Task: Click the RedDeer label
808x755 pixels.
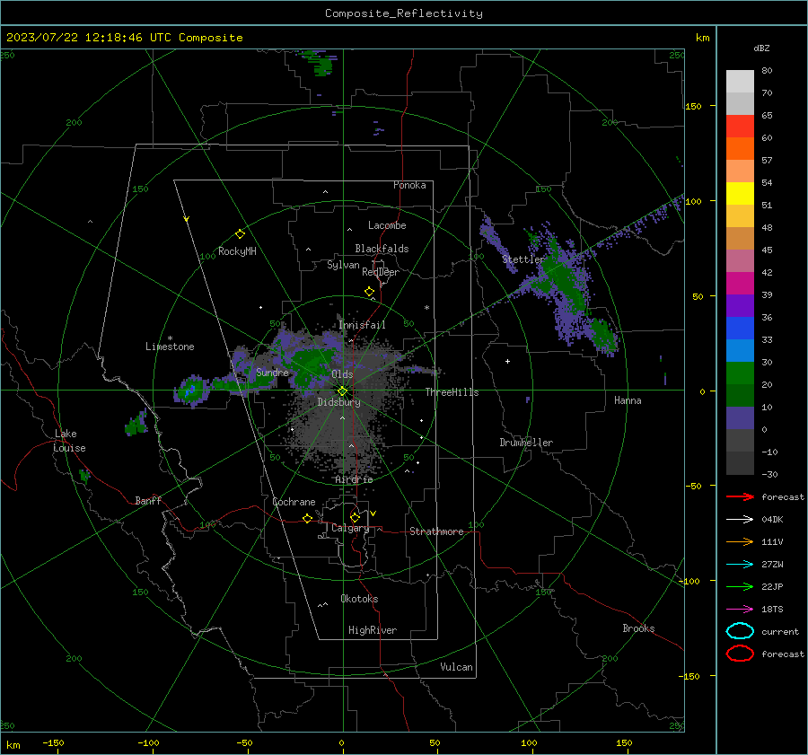Action: (x=381, y=272)
